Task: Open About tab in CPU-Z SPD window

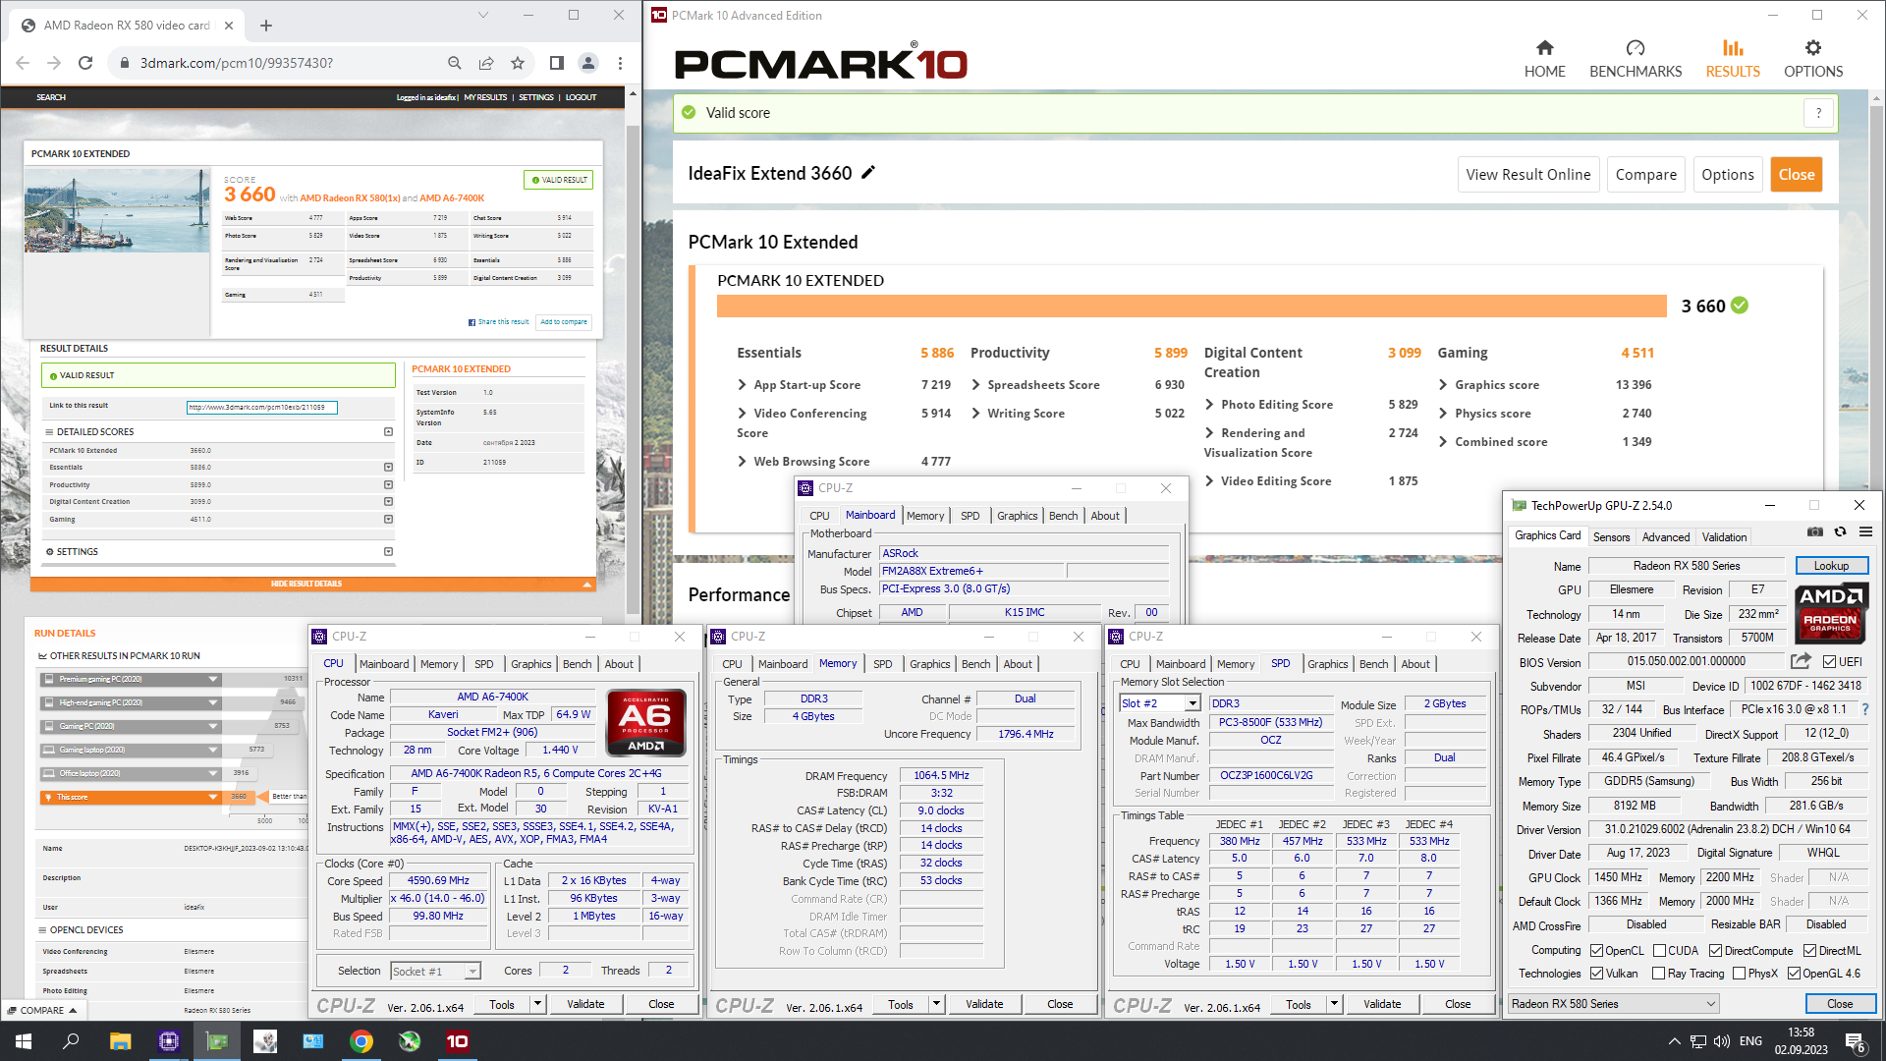Action: pyautogui.click(x=1414, y=664)
